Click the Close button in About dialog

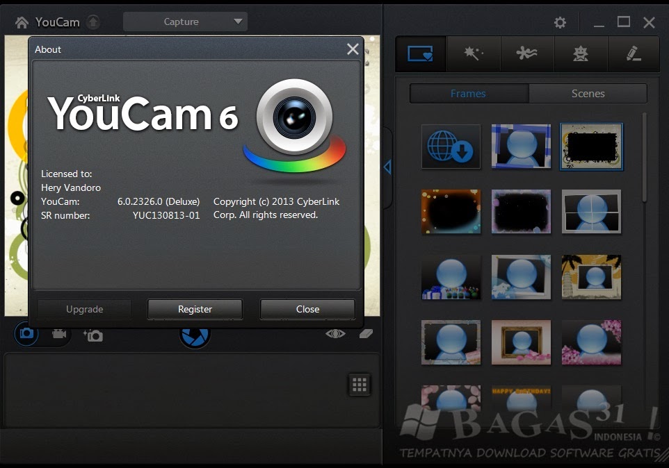click(x=307, y=309)
